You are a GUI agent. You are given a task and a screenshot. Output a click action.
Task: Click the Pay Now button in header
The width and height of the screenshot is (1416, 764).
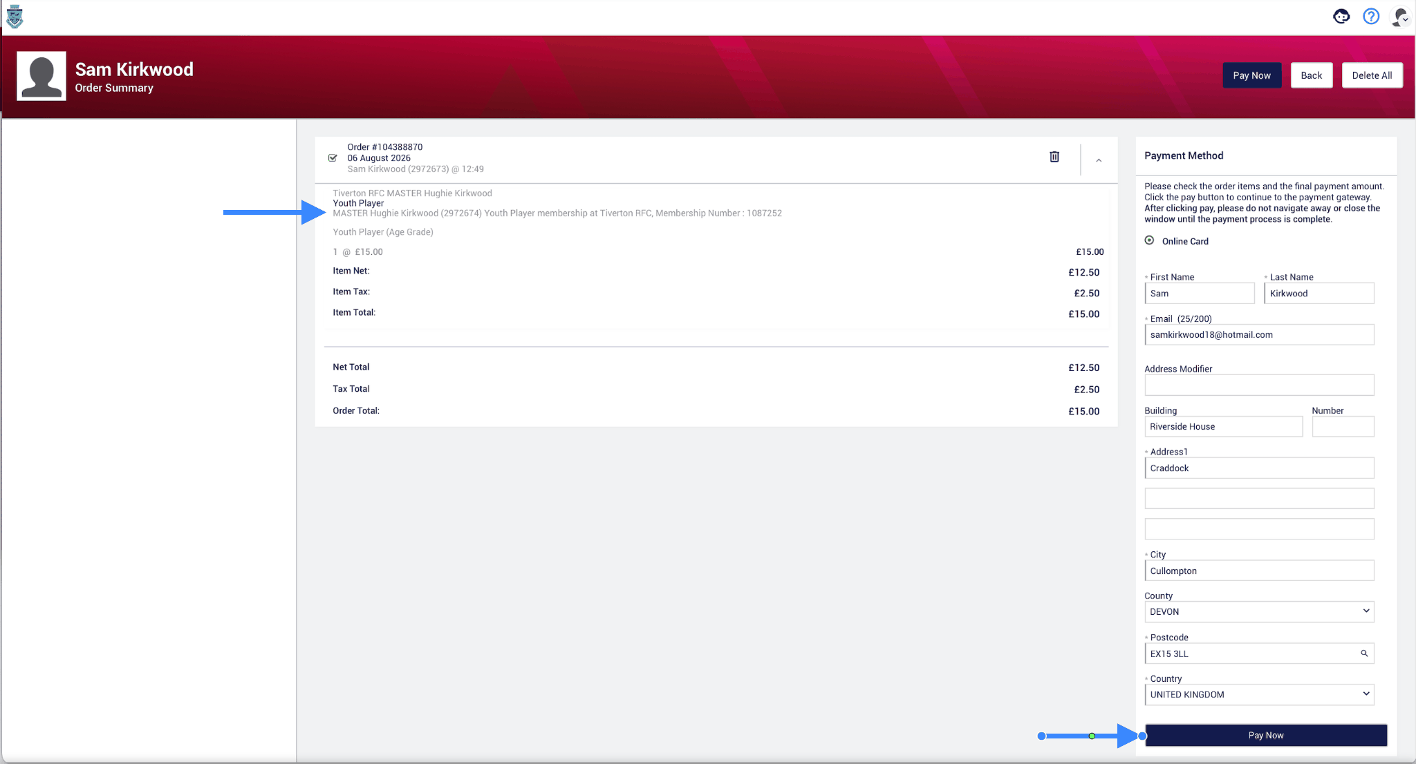pyautogui.click(x=1251, y=75)
